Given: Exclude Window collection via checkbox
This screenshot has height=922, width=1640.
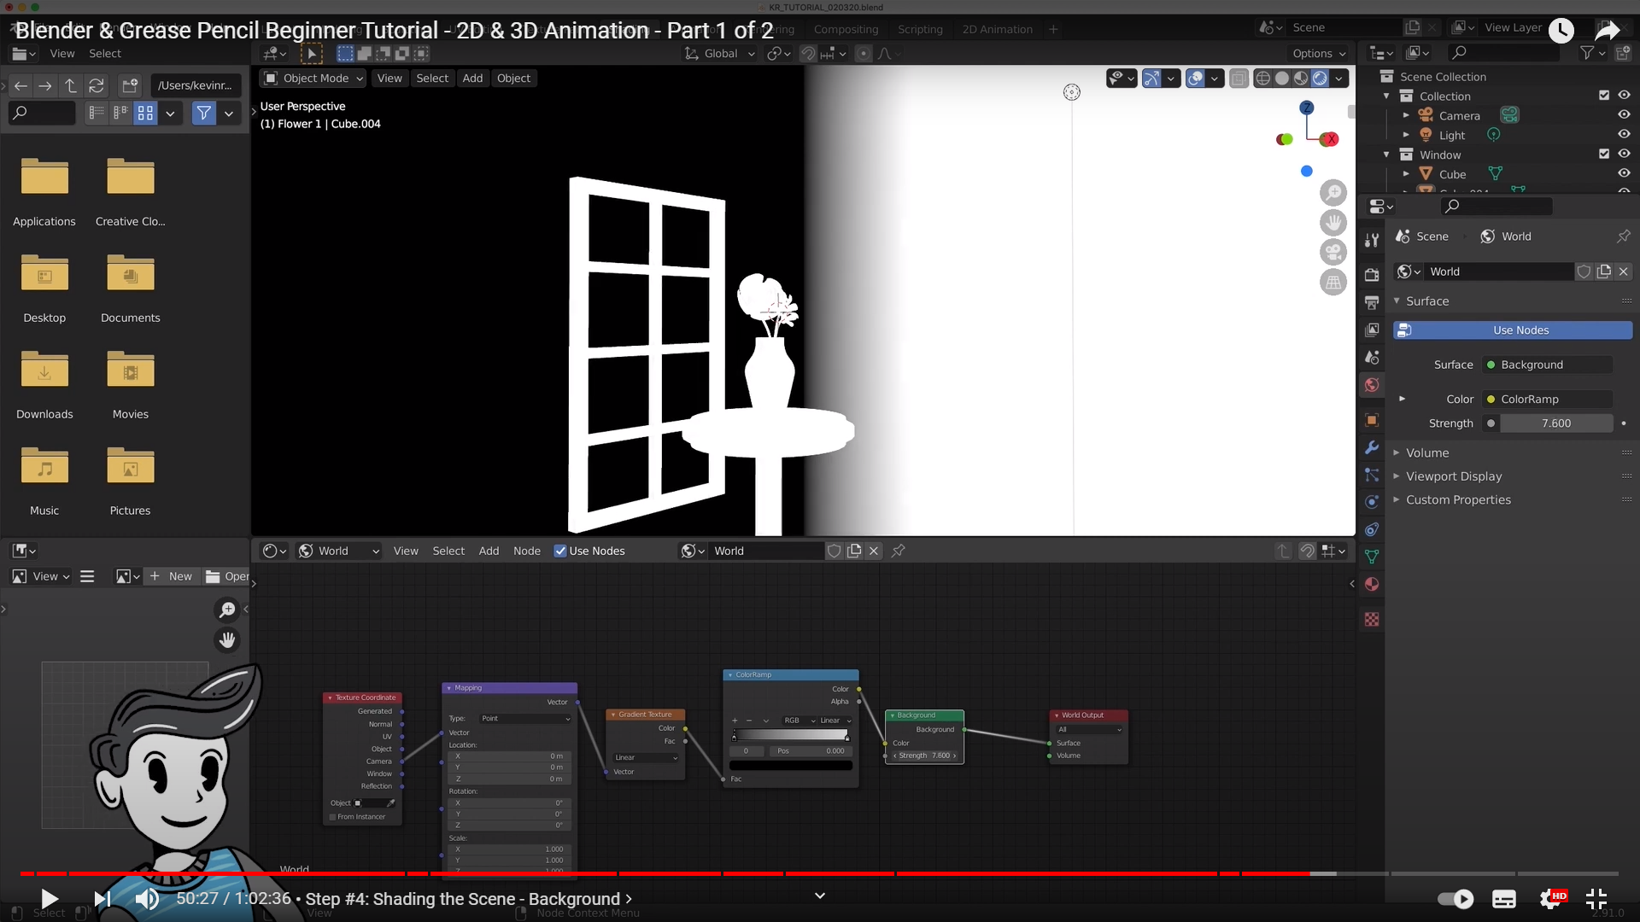Looking at the screenshot, I should [1603, 155].
